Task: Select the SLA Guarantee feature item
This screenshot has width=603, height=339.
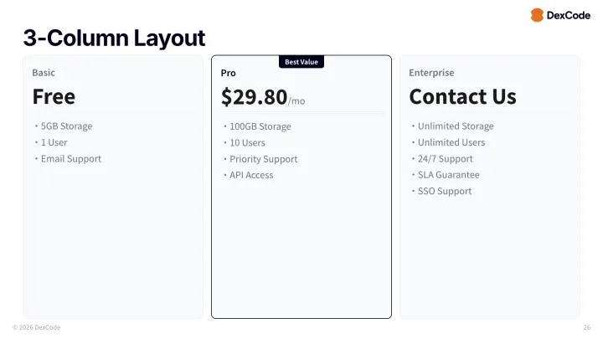Action: click(448, 175)
